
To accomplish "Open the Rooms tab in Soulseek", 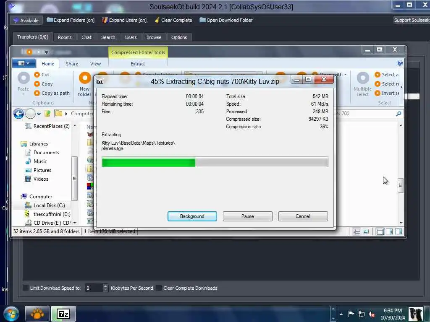I will tap(65, 37).
